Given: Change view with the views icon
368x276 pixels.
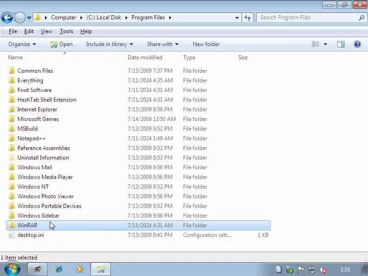Looking at the screenshot, I should click(316, 44).
